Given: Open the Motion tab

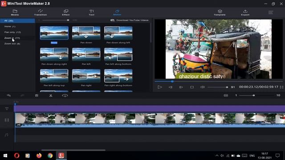Looking at the screenshot, I should pos(117,12).
